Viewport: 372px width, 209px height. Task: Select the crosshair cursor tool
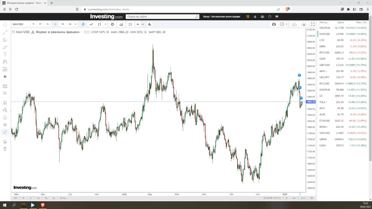coord(5,25)
